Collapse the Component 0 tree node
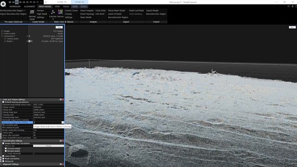Viewport: 297px width, 167px height. pos(2,36)
